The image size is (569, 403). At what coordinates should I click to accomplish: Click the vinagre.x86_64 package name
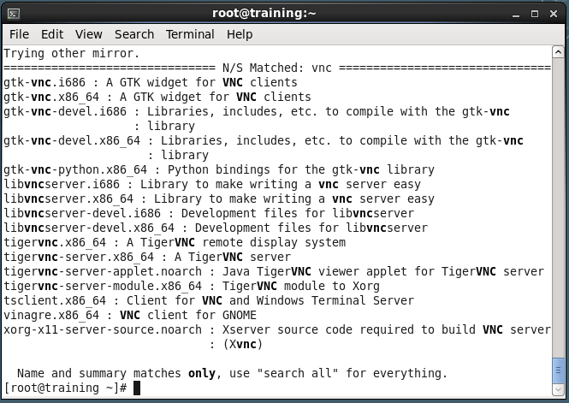coord(51,315)
